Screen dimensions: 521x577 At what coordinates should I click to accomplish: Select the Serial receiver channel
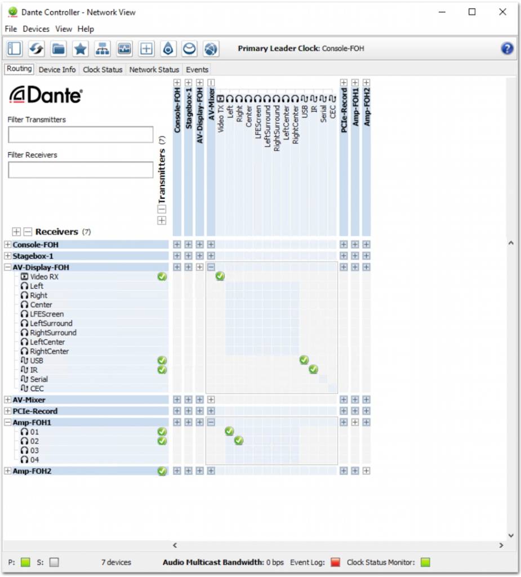click(x=39, y=379)
